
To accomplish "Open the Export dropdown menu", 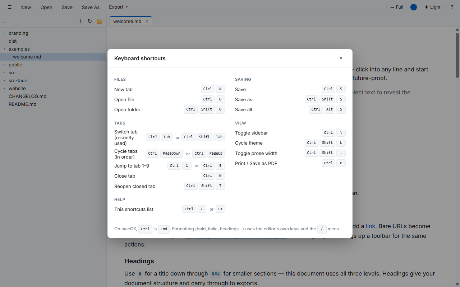I will tap(118, 7).
